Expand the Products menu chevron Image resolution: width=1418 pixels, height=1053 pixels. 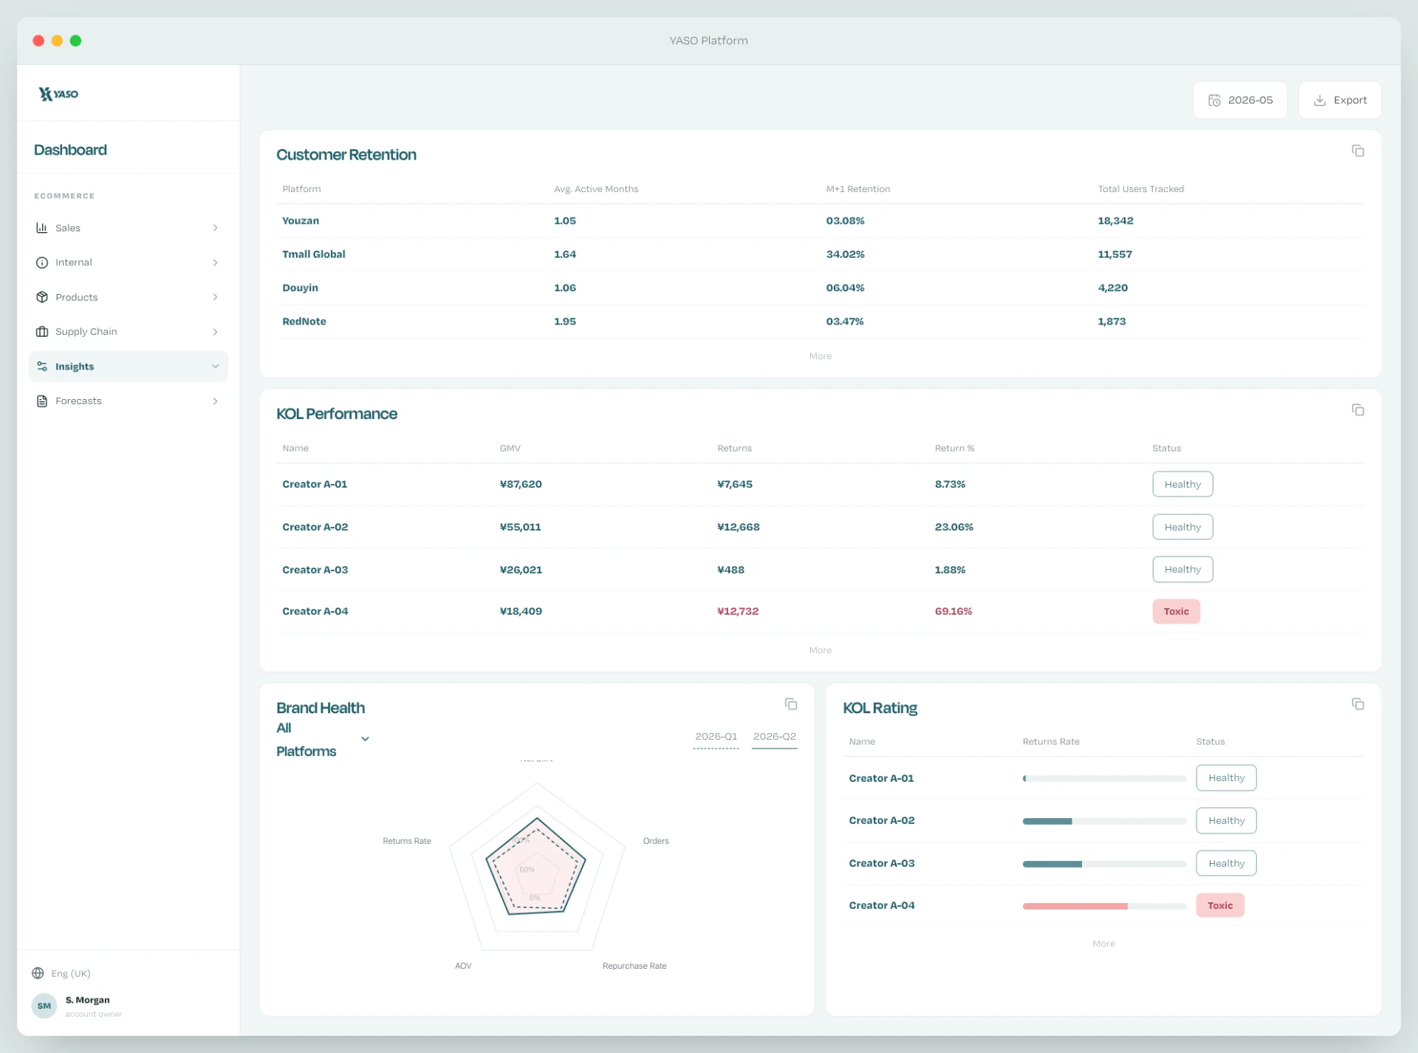click(215, 297)
